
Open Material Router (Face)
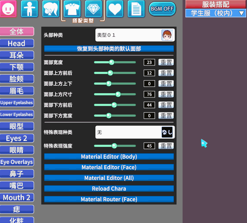click(x=109, y=199)
